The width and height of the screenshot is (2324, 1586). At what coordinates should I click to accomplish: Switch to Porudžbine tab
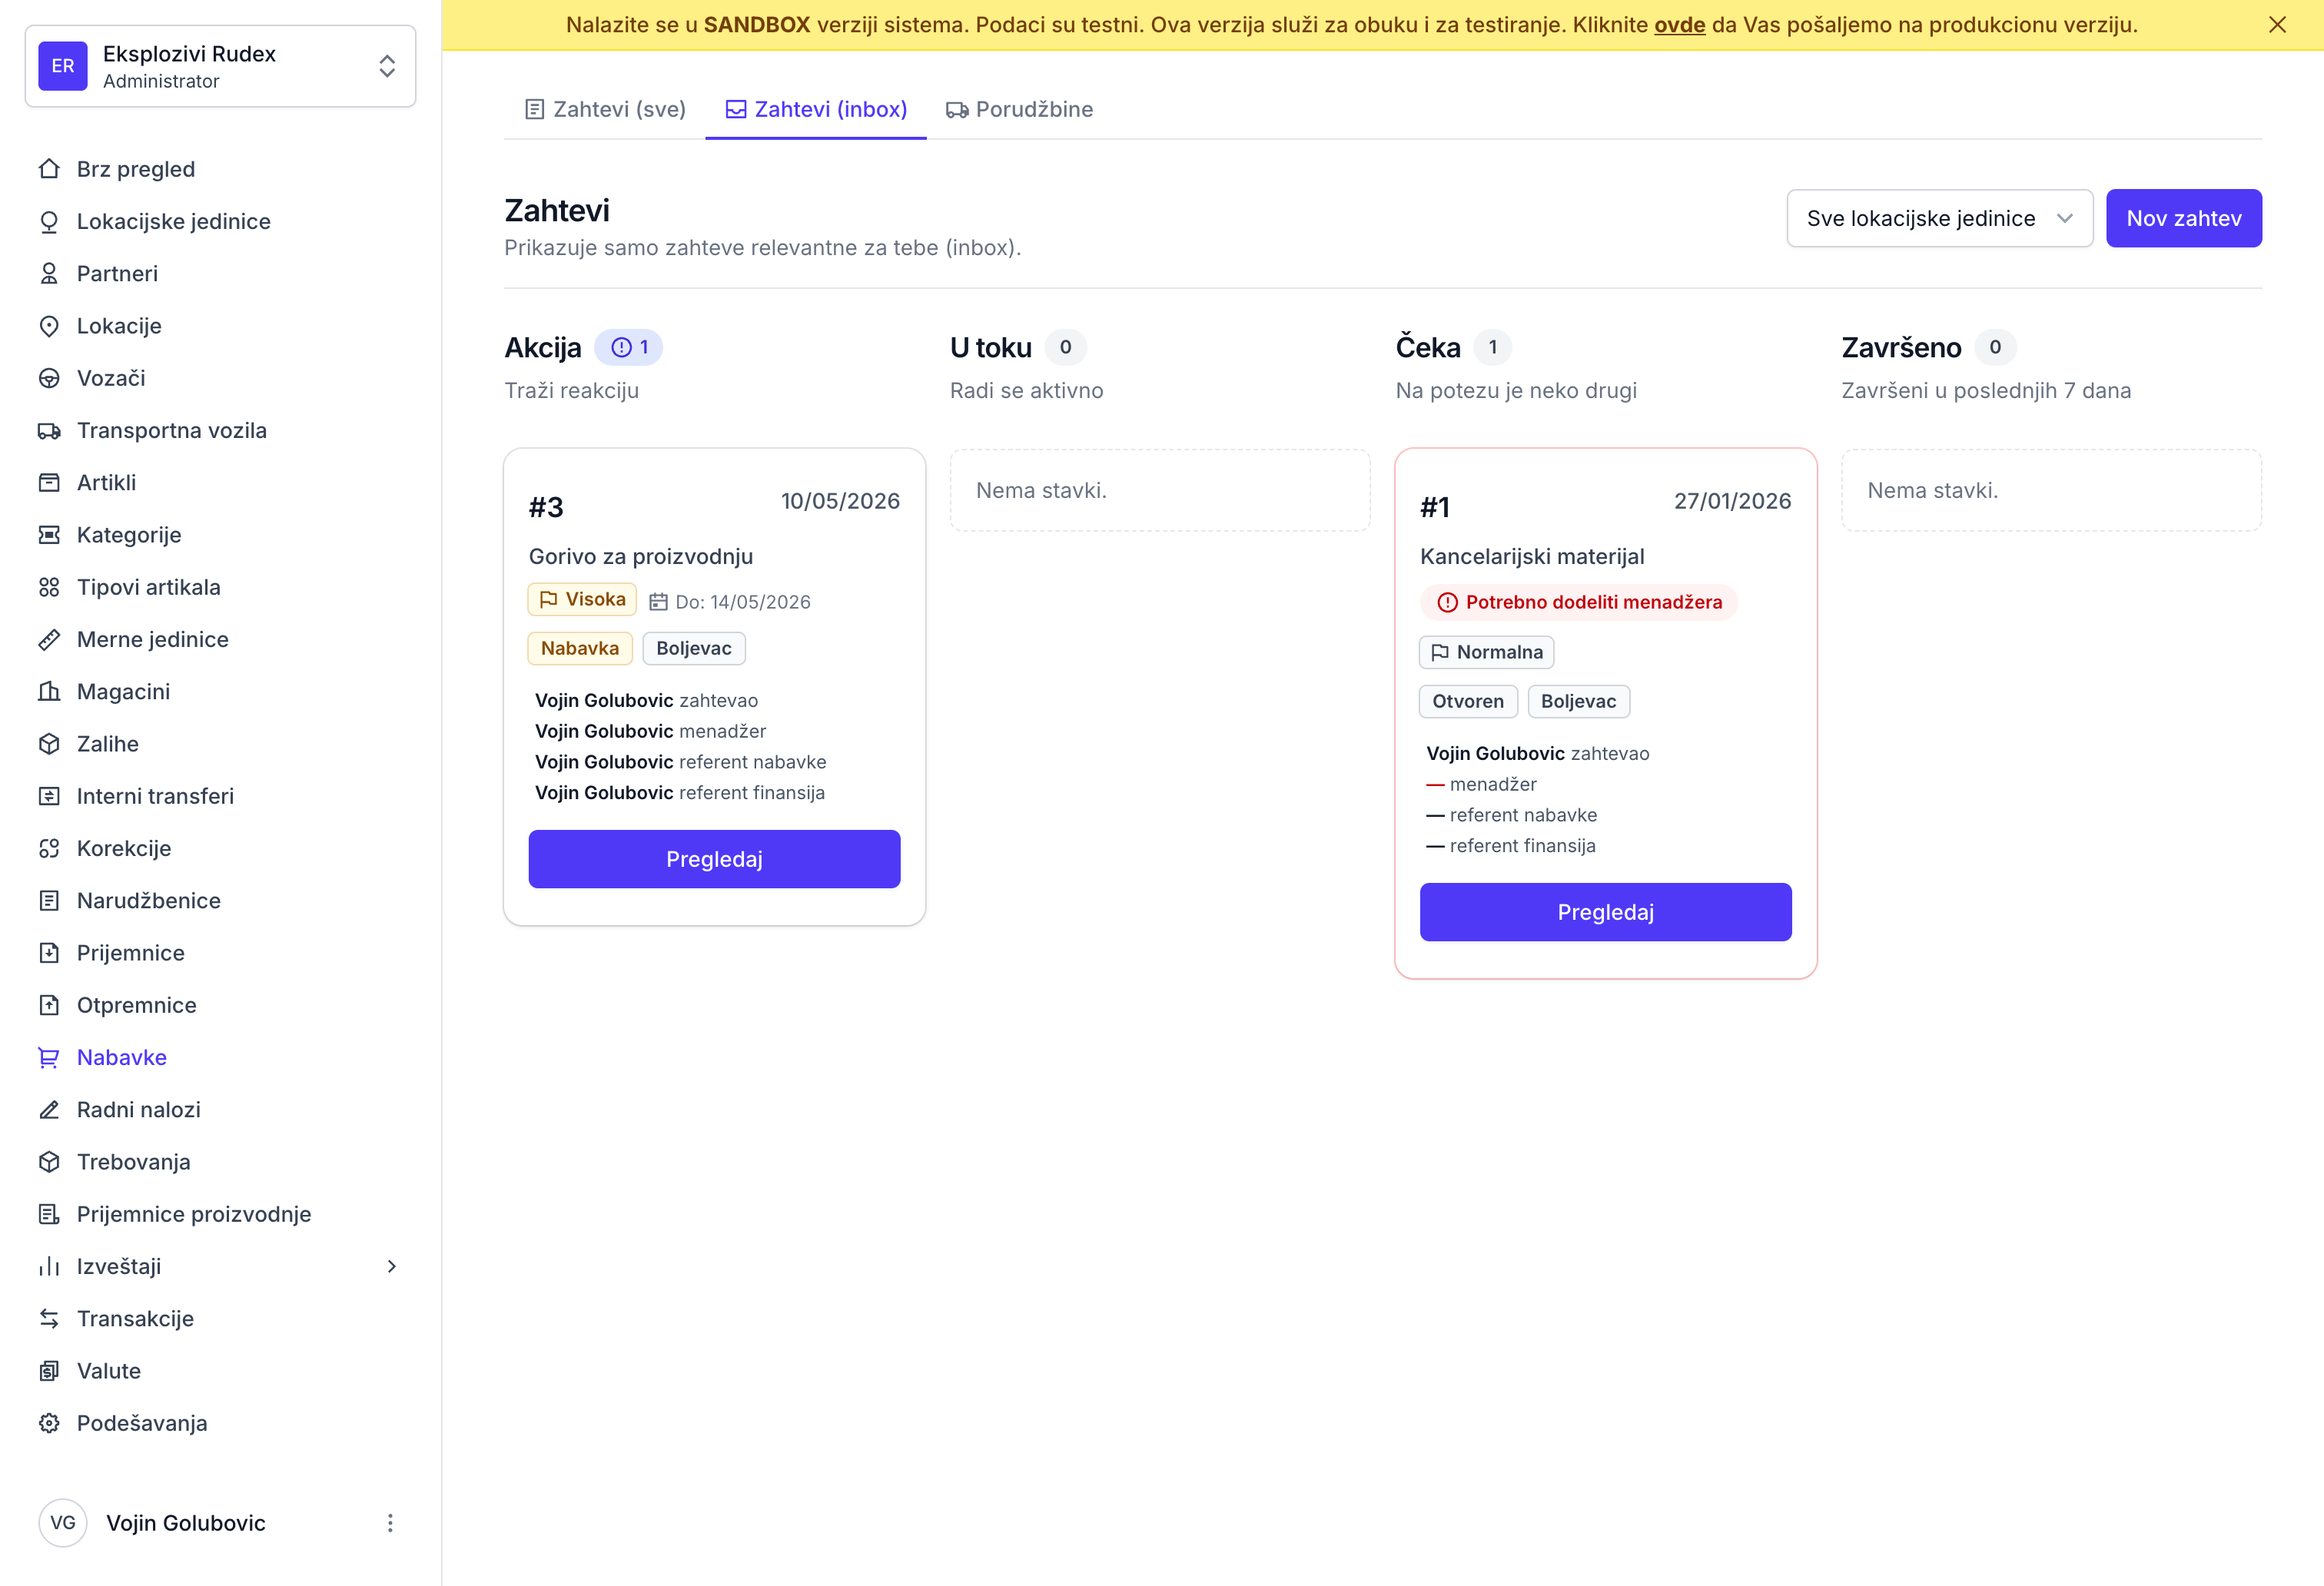[1020, 109]
